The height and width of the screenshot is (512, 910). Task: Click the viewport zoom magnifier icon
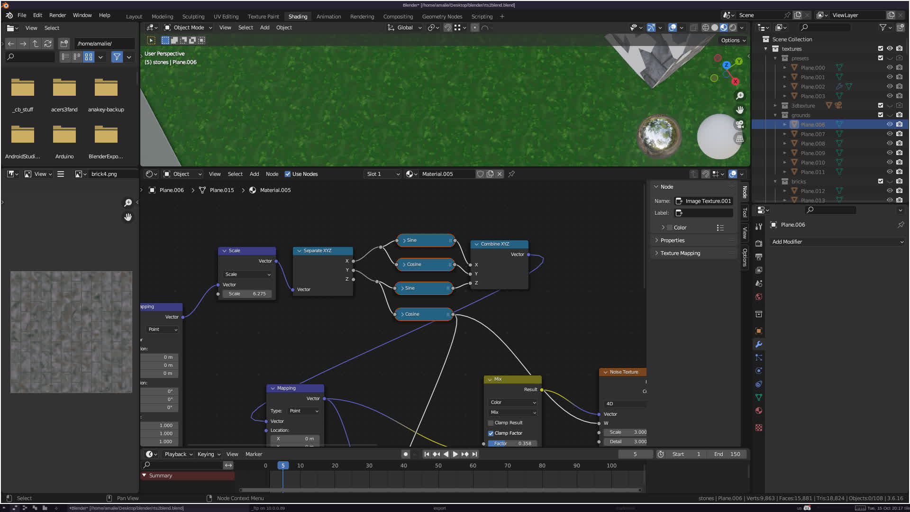pyautogui.click(x=740, y=96)
